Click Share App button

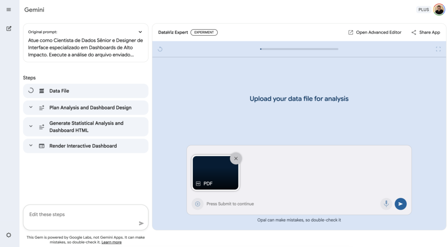click(426, 32)
